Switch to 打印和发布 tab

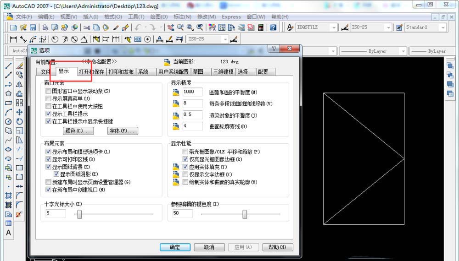121,72
